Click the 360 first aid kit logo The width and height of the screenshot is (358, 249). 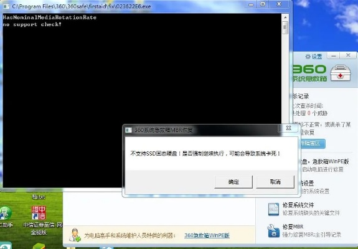tap(341, 73)
